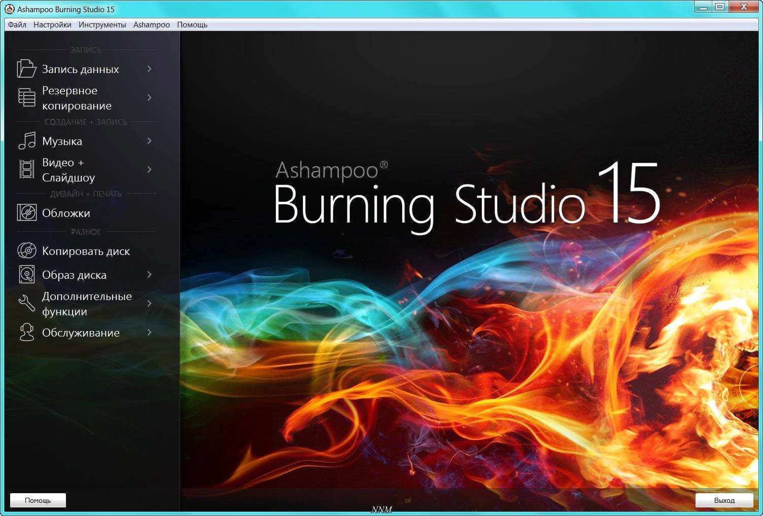Select the Образ диска entry
Screen dimensions: 763x516
pos(85,275)
